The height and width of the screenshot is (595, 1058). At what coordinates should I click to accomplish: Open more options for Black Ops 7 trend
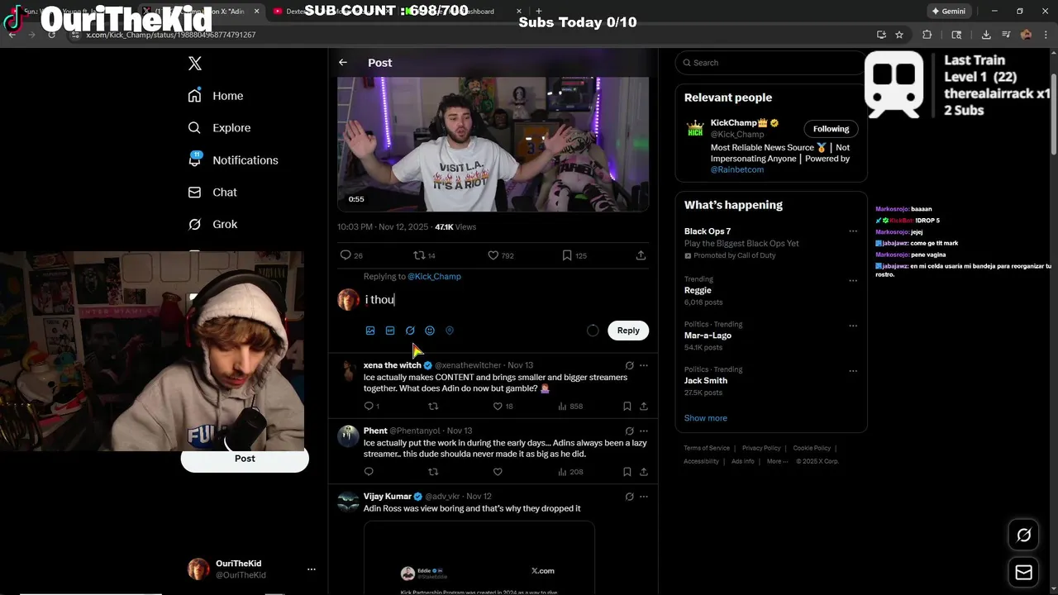tap(853, 231)
